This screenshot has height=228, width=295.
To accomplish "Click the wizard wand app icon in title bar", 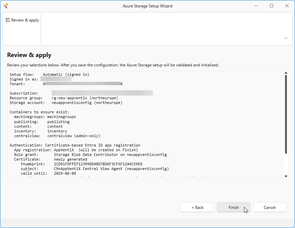I will (6, 6).
